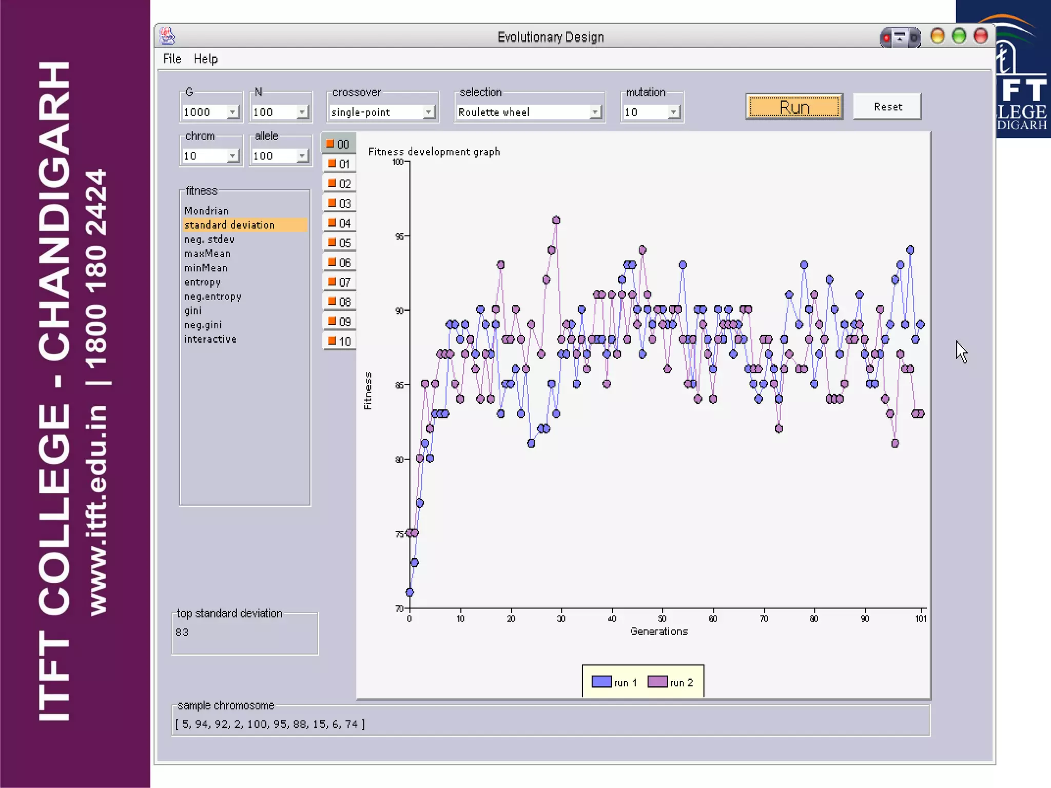The height and width of the screenshot is (788, 1051).
Task: Open the mutation rate dropdown
Action: [x=673, y=112]
